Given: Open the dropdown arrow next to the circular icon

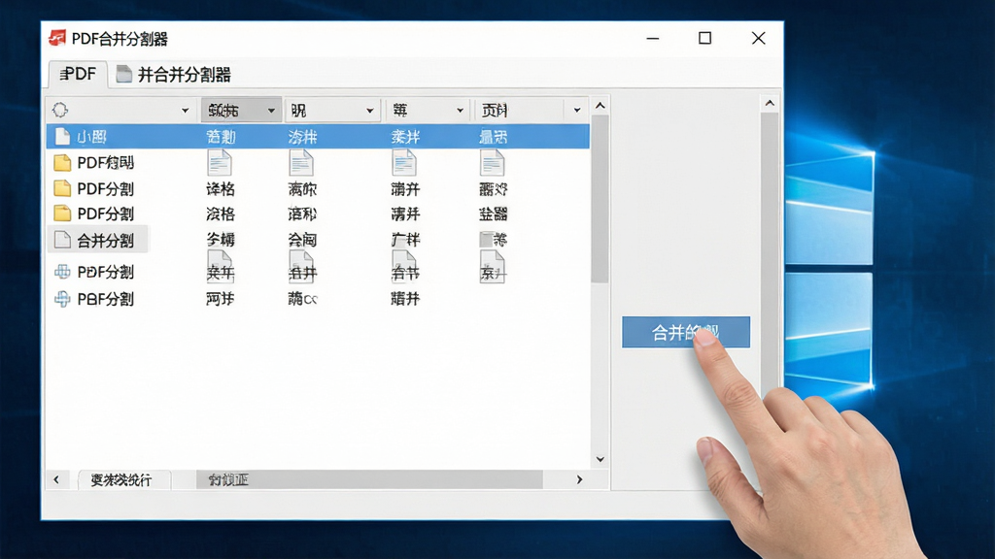Looking at the screenshot, I should 186,111.
